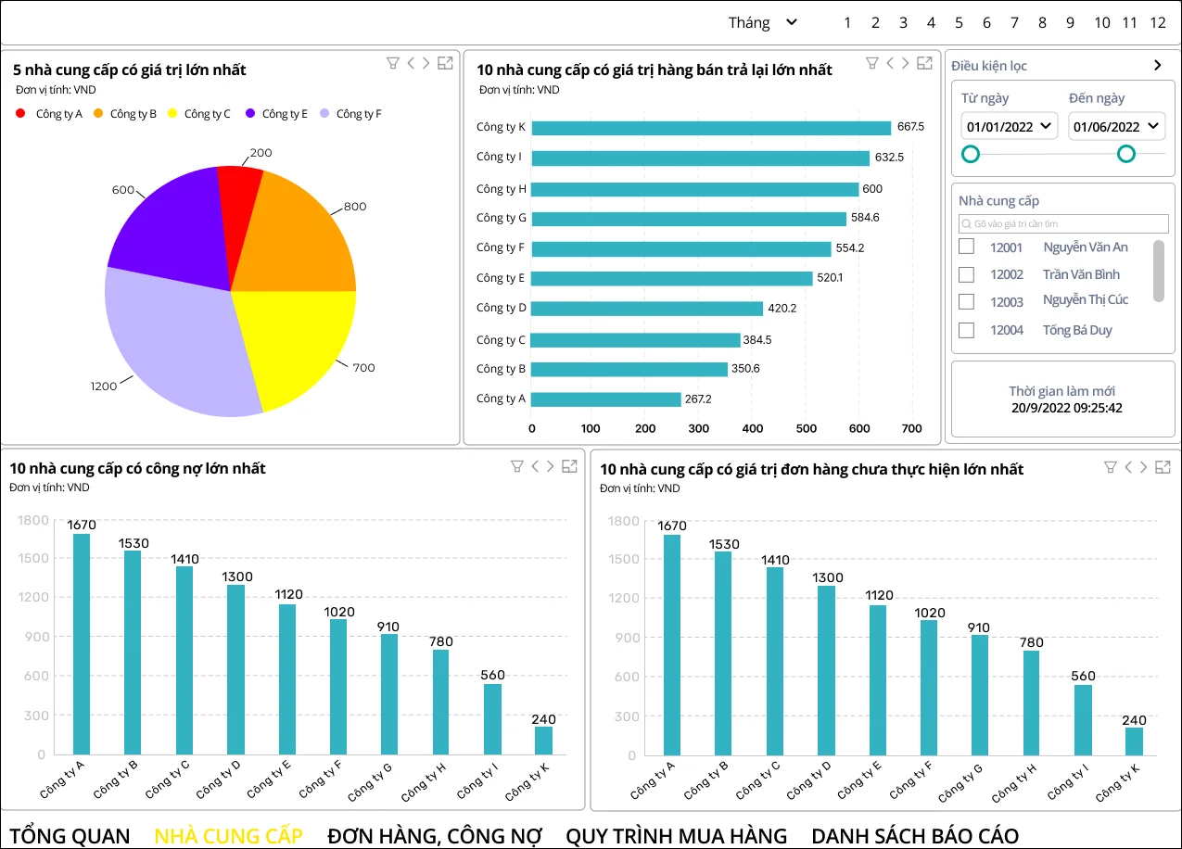Check the checkbox for 12001 Nguyễn Văn An
Viewport: 1182px width, 849px height.
pos(966,247)
